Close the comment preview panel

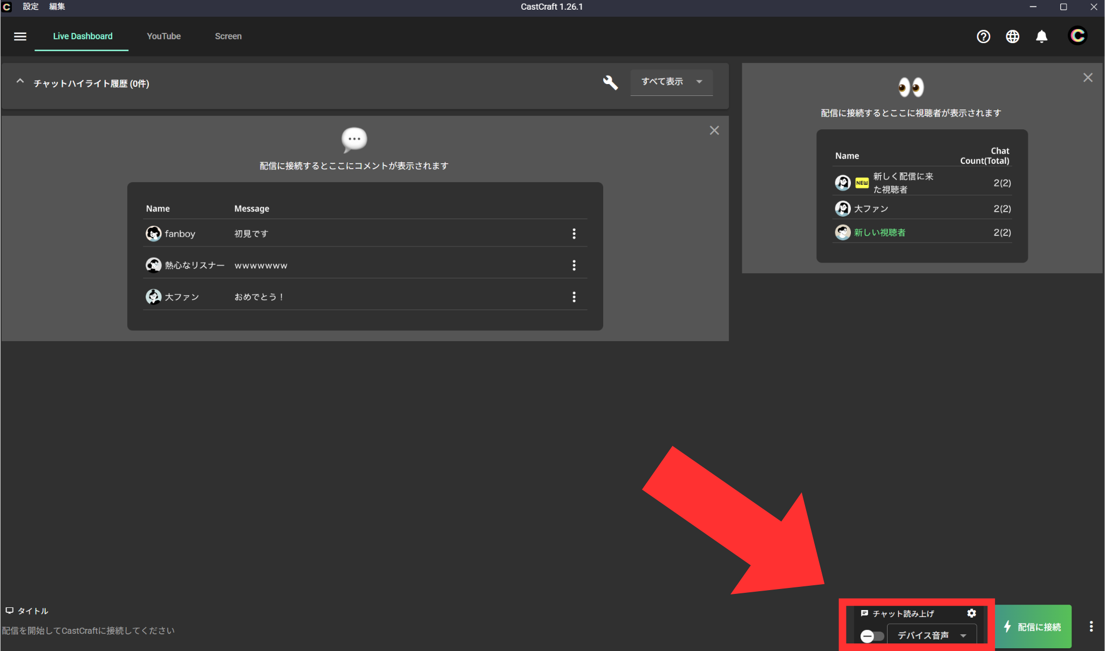(x=714, y=130)
